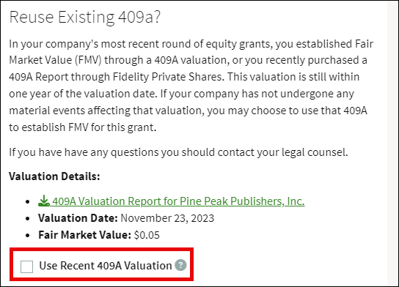Click the green download icon beside the report
This screenshot has width=399, height=287.
[44, 201]
